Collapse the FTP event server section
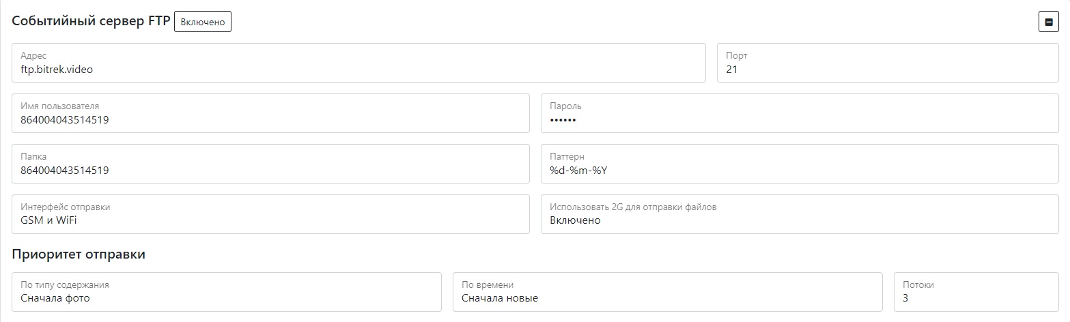1070x322 pixels. [1048, 22]
